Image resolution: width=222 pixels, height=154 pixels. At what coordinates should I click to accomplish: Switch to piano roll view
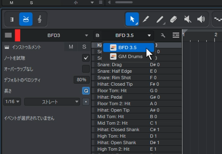pyautogui.click(x=12, y=19)
